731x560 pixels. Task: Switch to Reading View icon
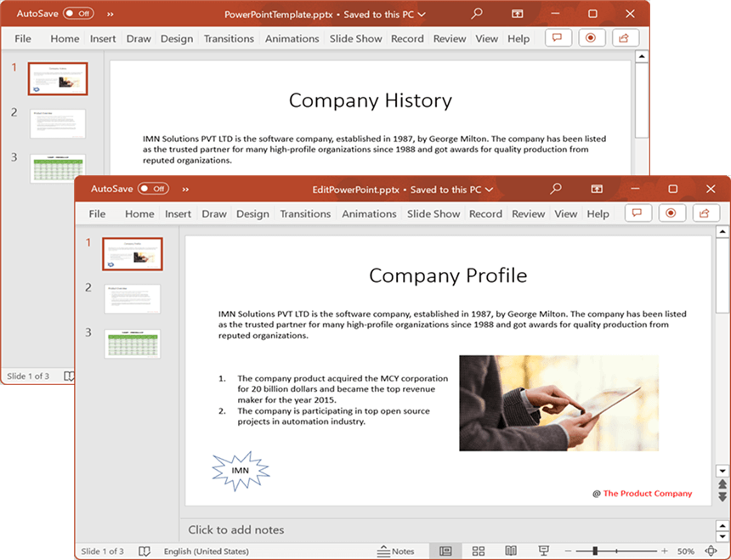(511, 552)
